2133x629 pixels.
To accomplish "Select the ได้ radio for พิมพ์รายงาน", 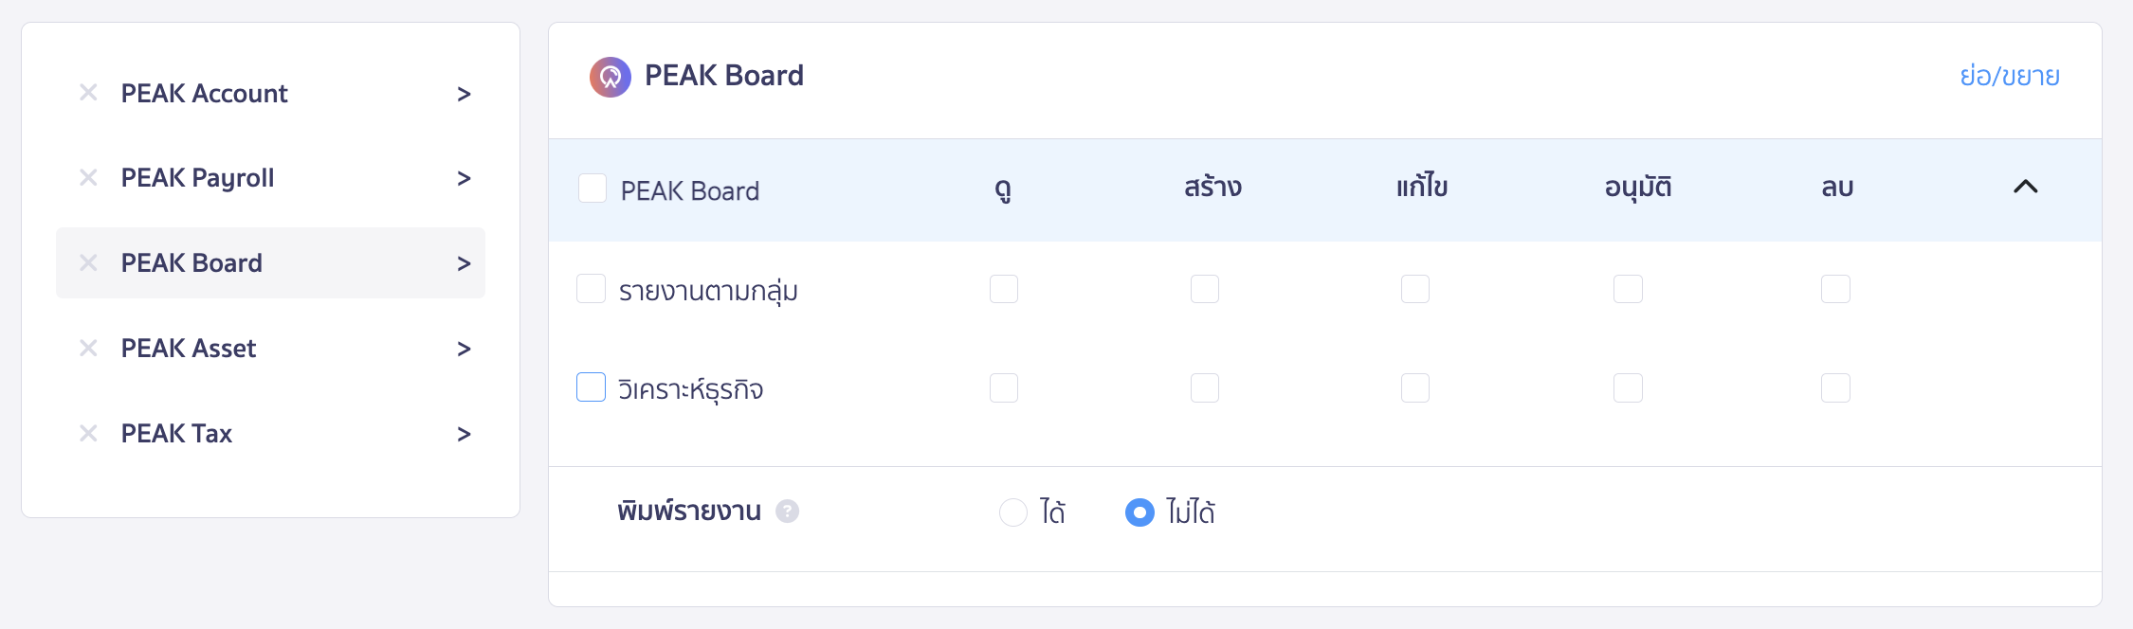I will (1013, 512).
